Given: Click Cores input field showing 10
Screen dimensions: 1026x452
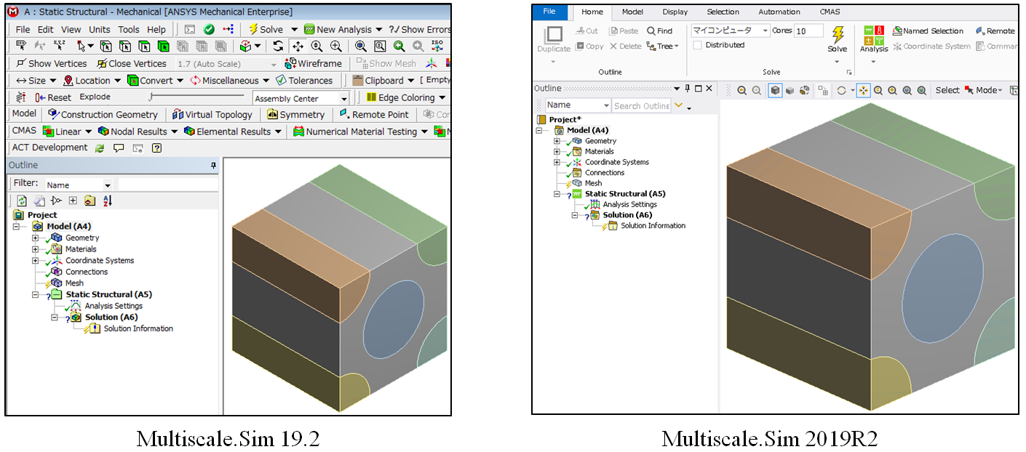Looking at the screenshot, I should click(x=808, y=31).
